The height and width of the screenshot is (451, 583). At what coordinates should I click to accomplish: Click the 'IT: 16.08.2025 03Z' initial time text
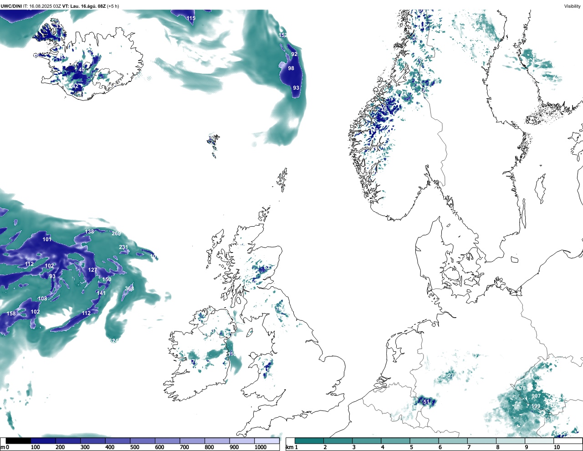[42, 6]
